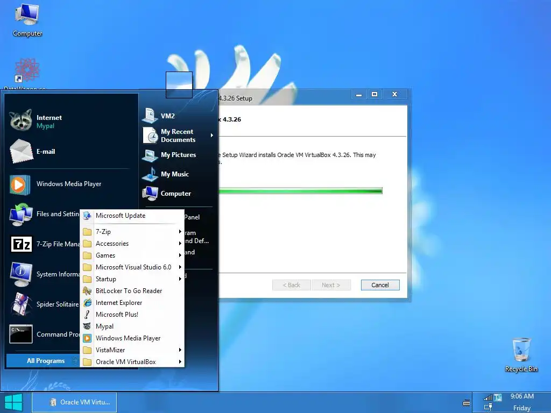The image size is (551, 413).
Task: Minimize the VirtualBox Setup window
Action: [359, 94]
